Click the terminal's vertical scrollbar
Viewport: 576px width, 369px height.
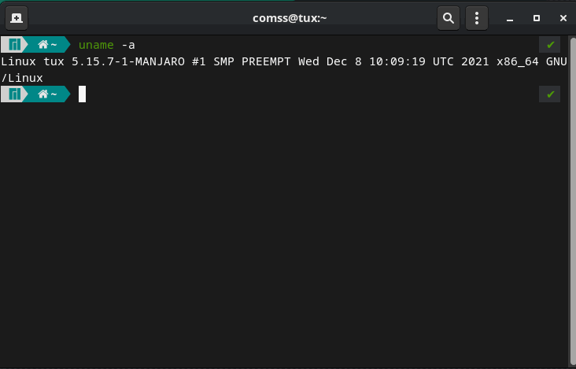tap(572, 197)
